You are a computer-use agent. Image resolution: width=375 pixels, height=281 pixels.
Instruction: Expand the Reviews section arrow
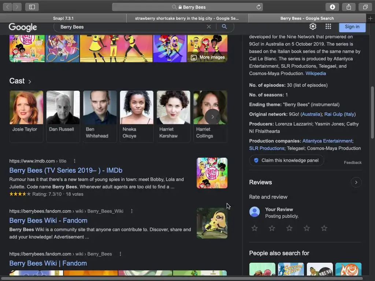click(356, 182)
